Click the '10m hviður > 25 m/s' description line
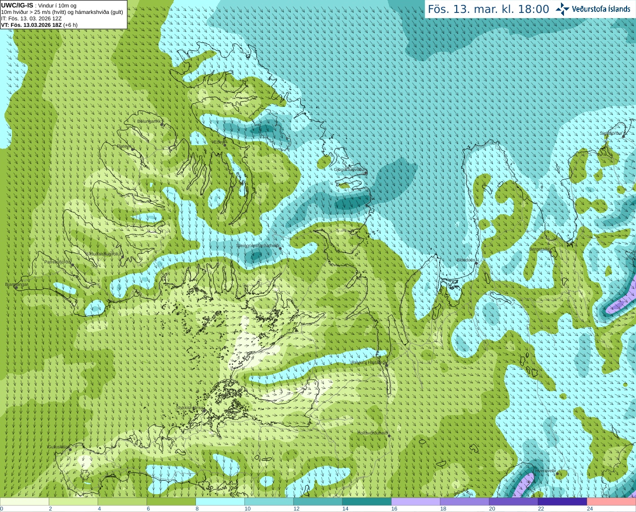Image resolution: width=636 pixels, height=512 pixels. (x=62, y=12)
